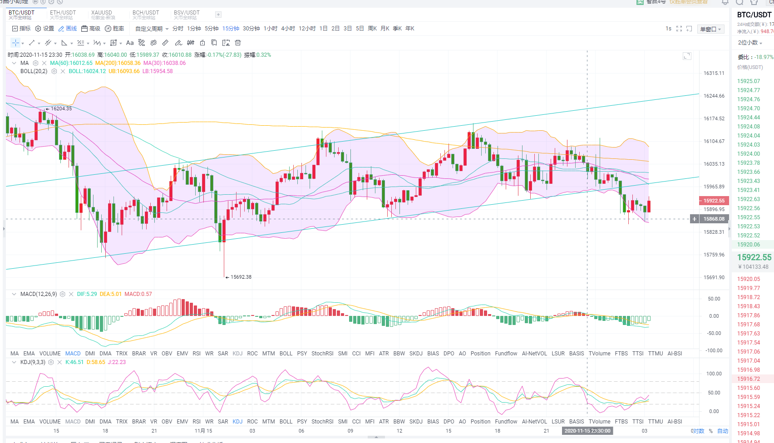Select the 1小时 timeframe
This screenshot has height=443, width=774.
pos(271,29)
